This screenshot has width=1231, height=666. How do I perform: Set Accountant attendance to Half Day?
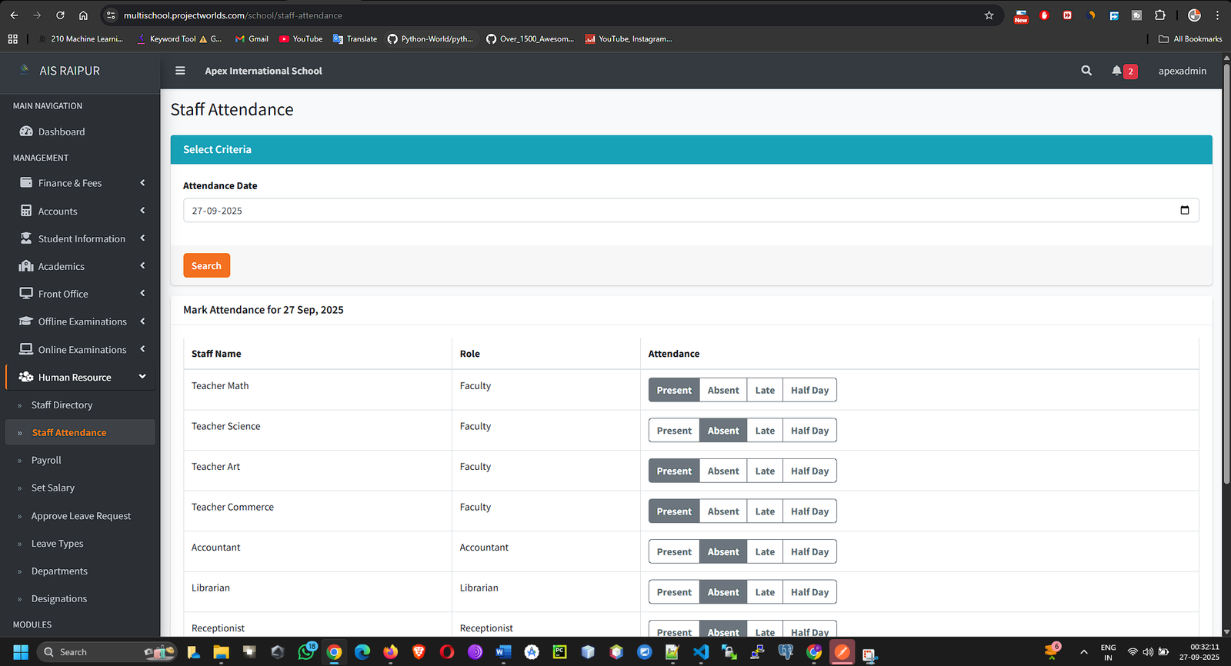(809, 552)
